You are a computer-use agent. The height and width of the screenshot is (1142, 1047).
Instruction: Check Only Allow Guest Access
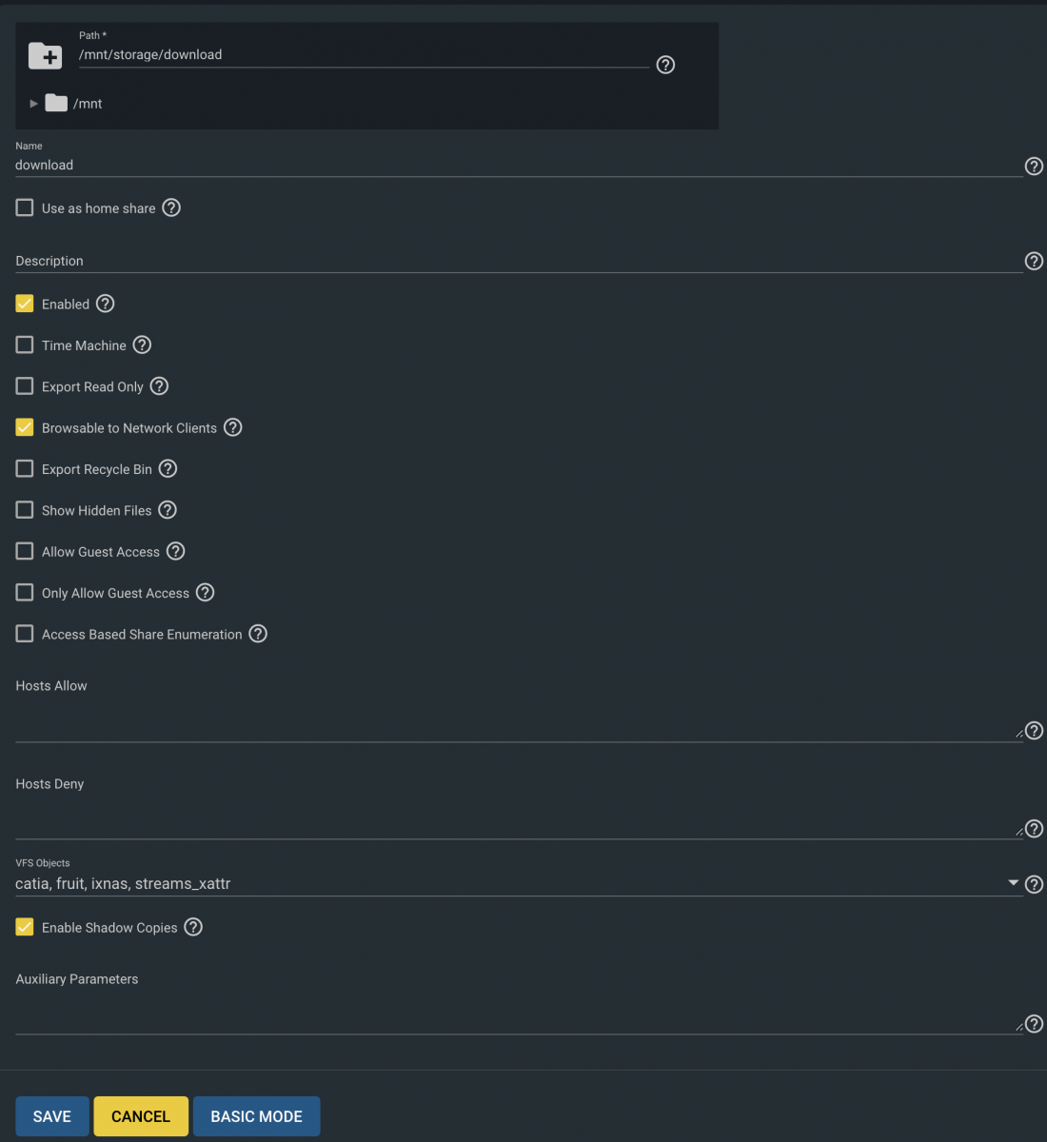pyautogui.click(x=25, y=592)
